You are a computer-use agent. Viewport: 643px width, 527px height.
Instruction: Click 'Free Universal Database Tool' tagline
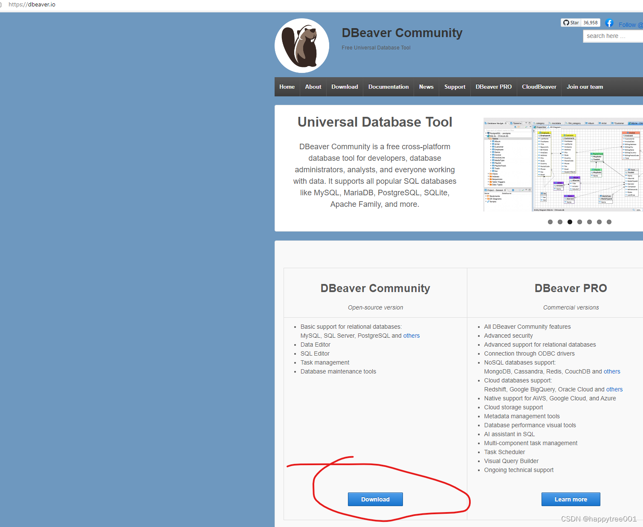[376, 48]
